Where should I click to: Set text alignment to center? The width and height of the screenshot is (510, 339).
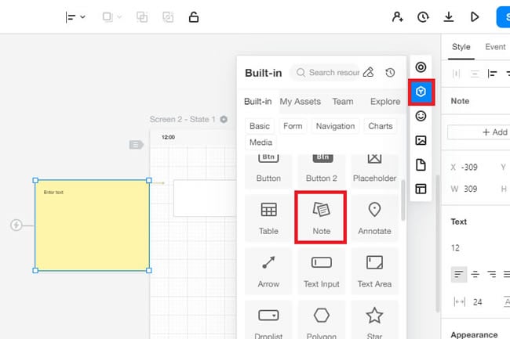click(x=475, y=275)
